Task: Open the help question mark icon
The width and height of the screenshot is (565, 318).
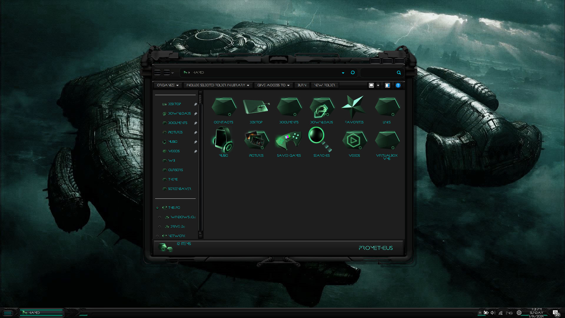Action: [x=398, y=85]
